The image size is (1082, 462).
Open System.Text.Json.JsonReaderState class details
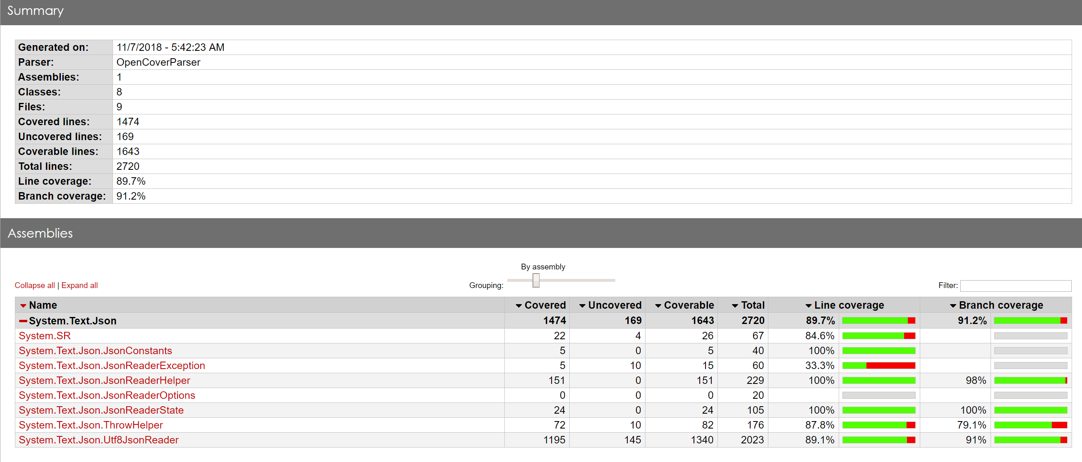pyautogui.click(x=101, y=410)
